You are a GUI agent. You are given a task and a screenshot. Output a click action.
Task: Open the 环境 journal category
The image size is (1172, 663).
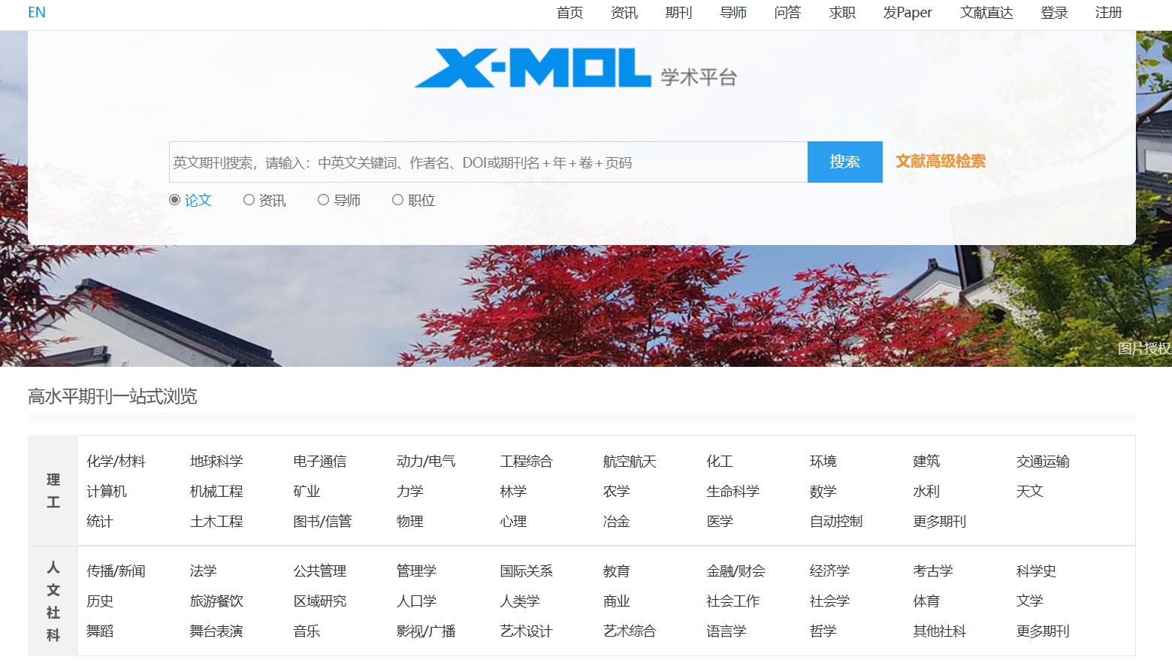pyautogui.click(x=823, y=462)
